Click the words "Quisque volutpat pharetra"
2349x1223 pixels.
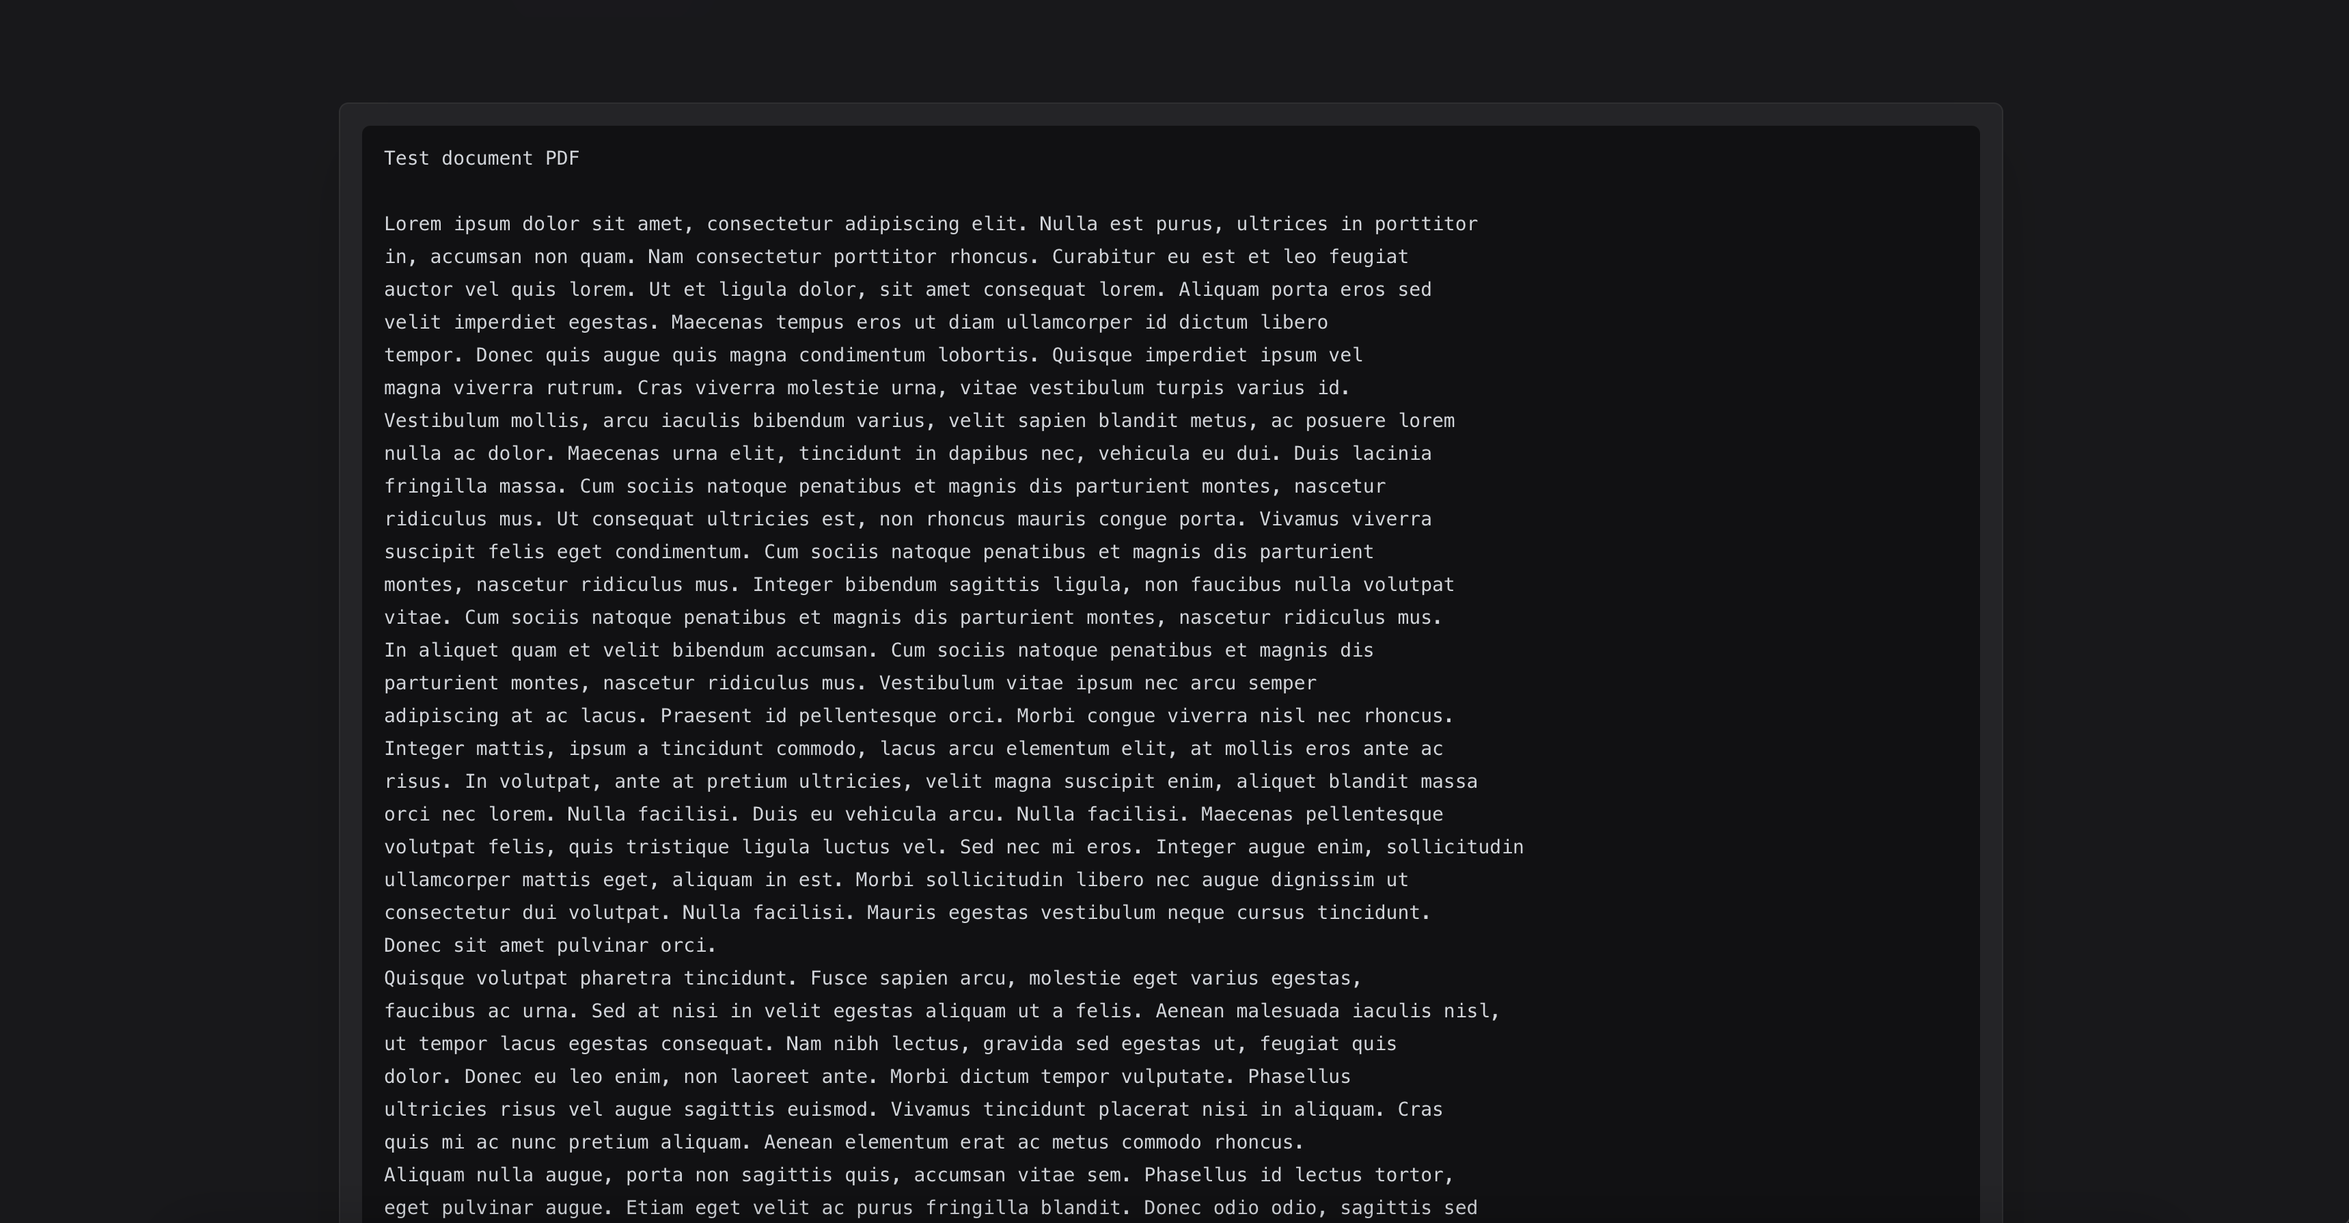point(527,980)
